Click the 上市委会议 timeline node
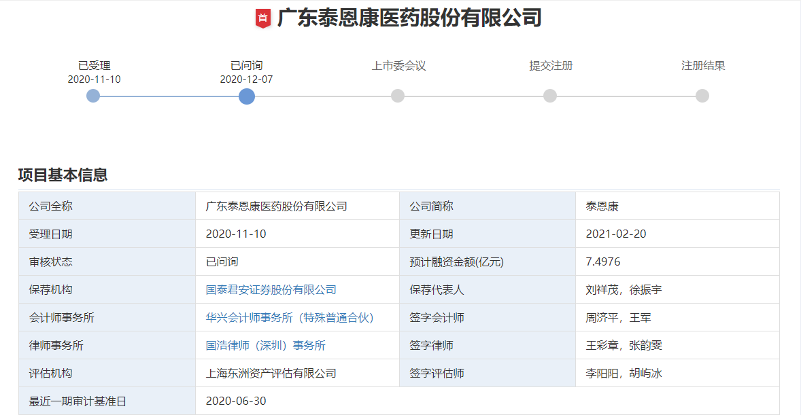The height and width of the screenshot is (415, 801). coord(397,96)
